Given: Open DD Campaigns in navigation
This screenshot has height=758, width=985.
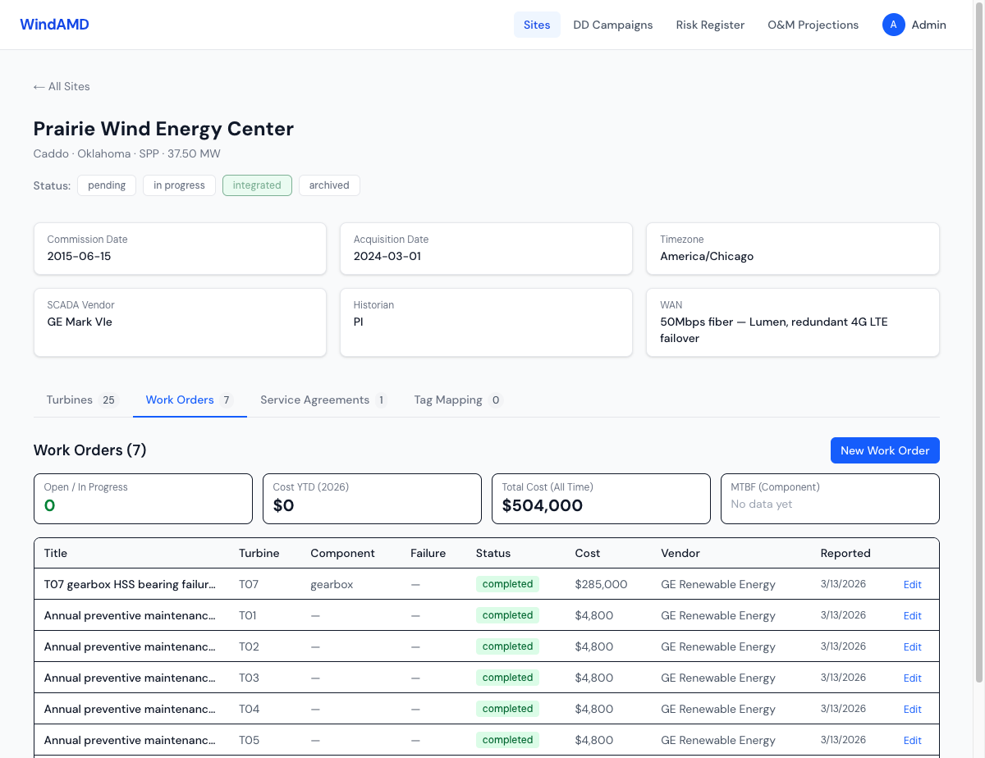Looking at the screenshot, I should tap(613, 25).
